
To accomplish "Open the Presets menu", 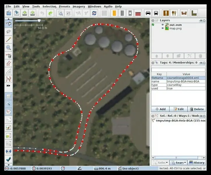I will [64, 6].
